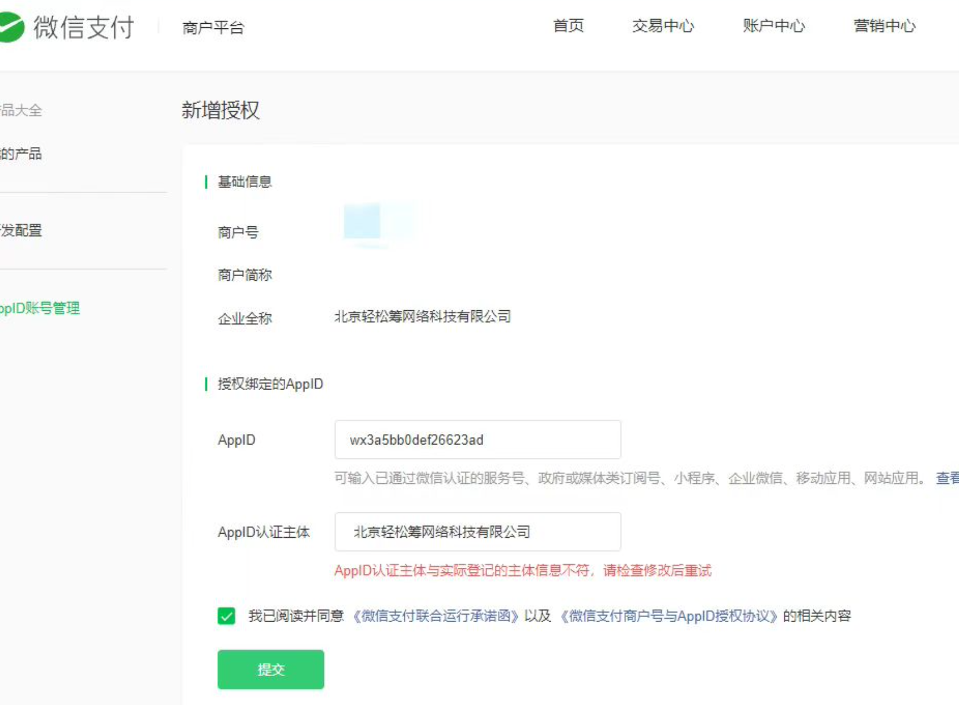Open the 首页 navigation item

tap(568, 26)
